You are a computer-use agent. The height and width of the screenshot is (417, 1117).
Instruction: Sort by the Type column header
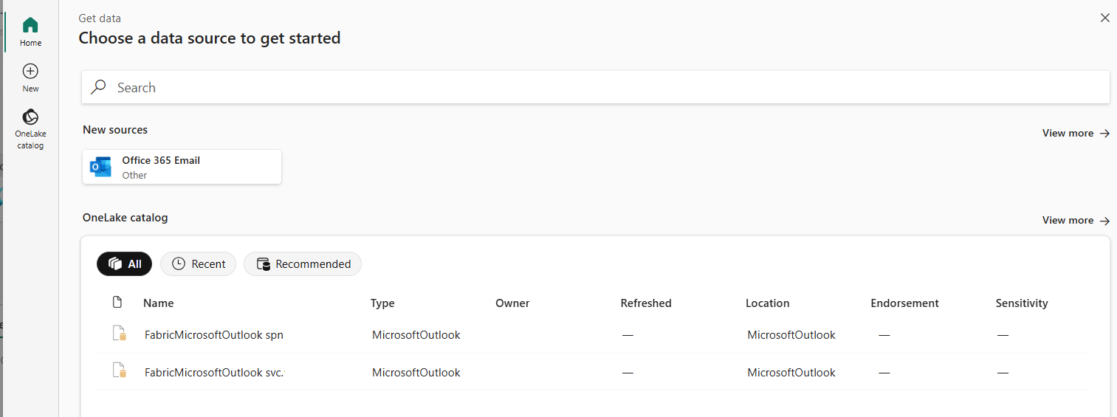(382, 303)
